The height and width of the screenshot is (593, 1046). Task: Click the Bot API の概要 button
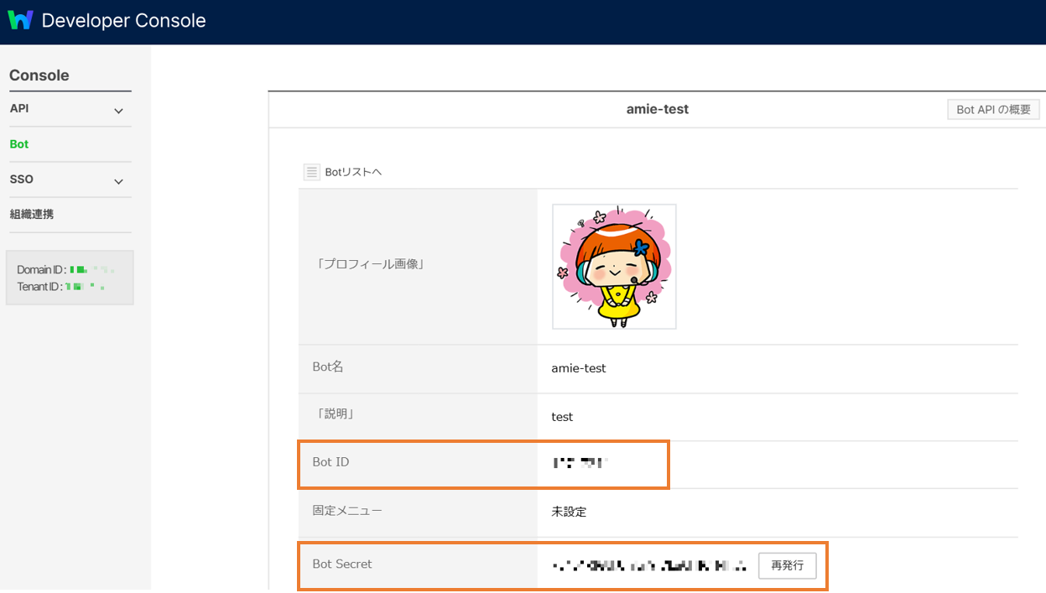(993, 110)
